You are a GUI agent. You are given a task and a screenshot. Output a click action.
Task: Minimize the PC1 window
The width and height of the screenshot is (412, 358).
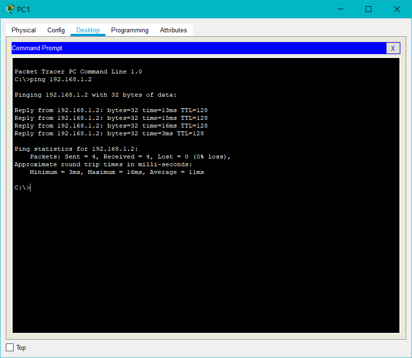coord(340,9)
